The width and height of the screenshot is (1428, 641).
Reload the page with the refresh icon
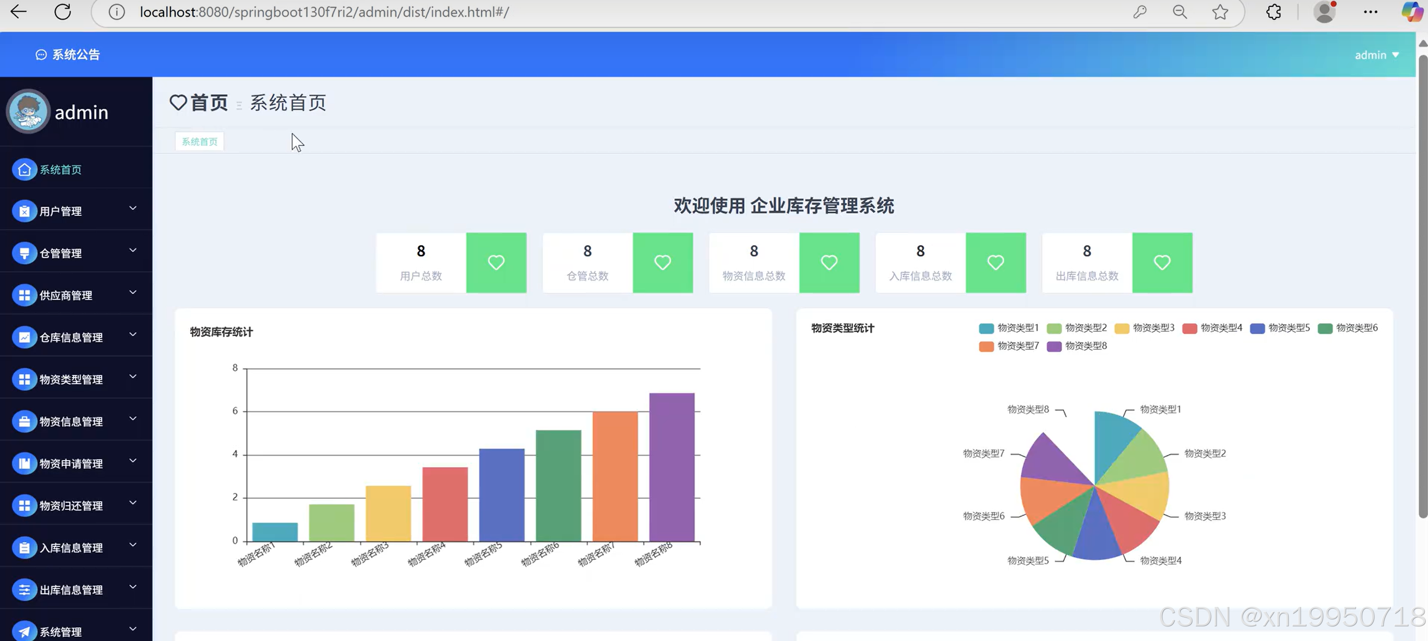[x=63, y=11]
